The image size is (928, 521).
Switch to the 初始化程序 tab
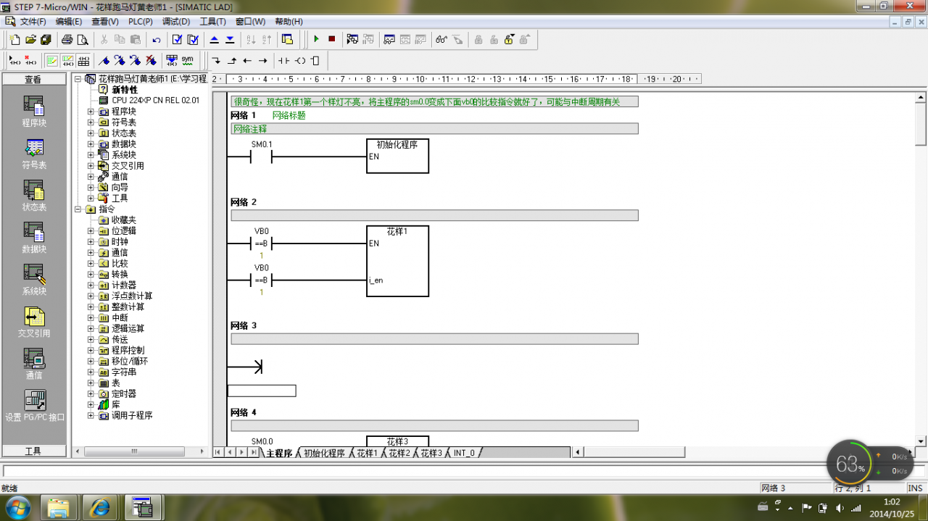323,453
